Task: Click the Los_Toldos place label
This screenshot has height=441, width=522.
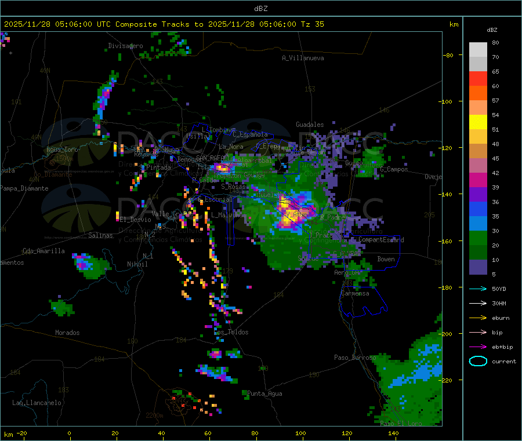Action: [231, 332]
